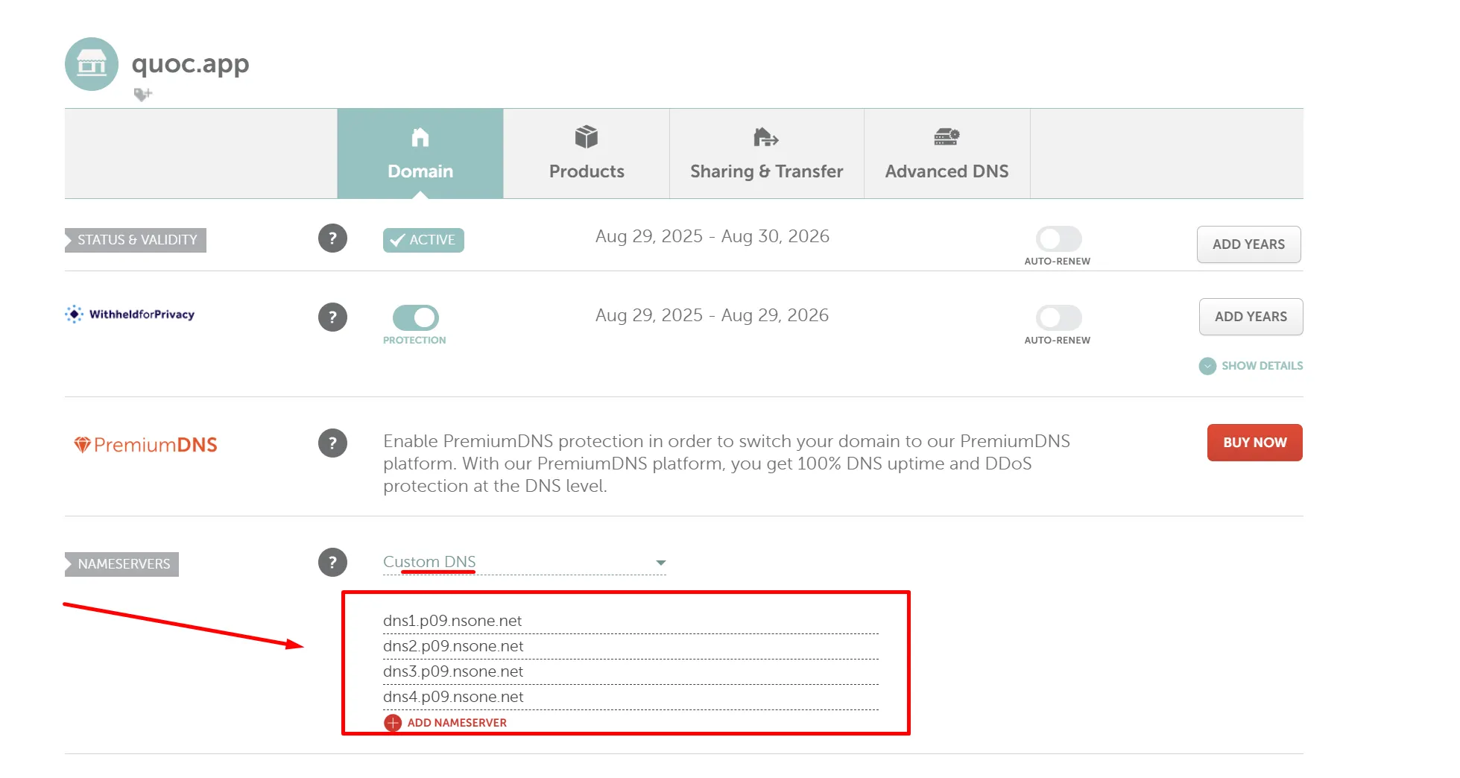The image size is (1460, 778).
Task: Switch to the Advanced DNS tab
Action: 947,154
